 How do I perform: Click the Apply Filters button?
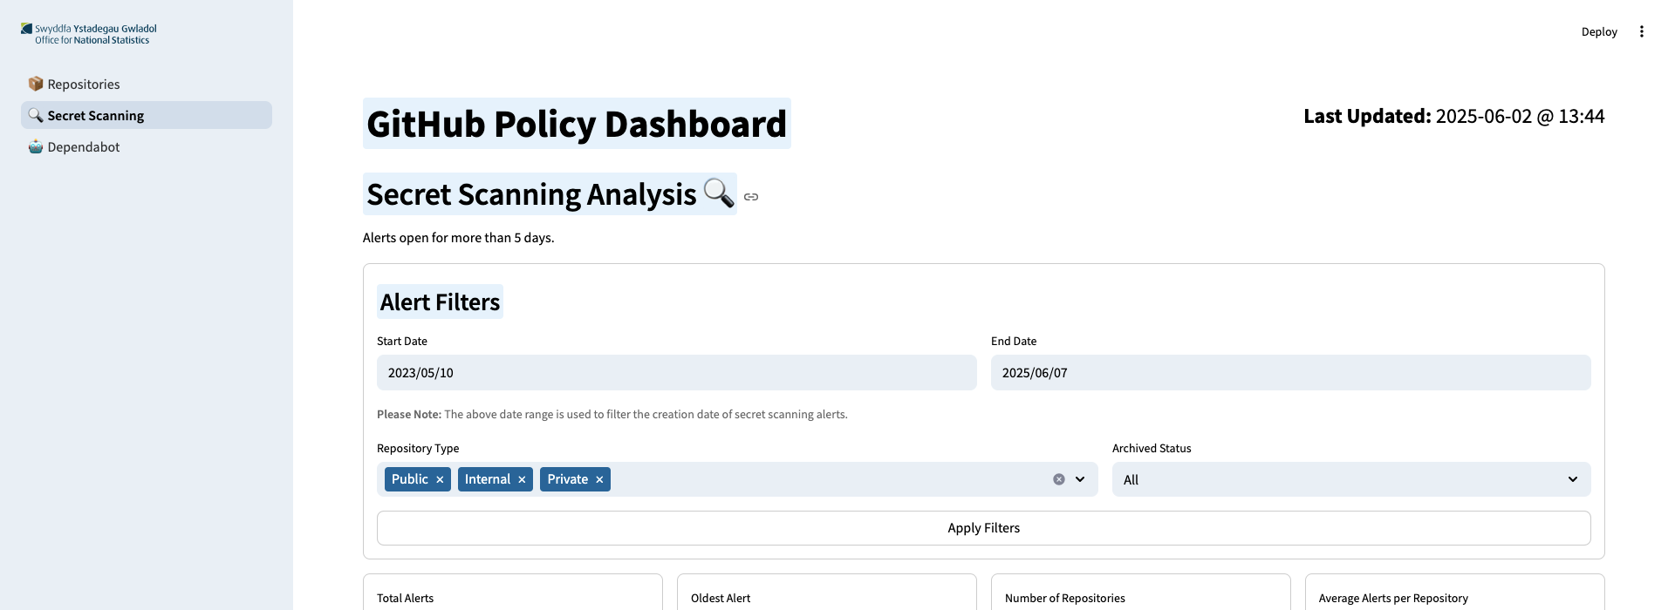click(984, 528)
